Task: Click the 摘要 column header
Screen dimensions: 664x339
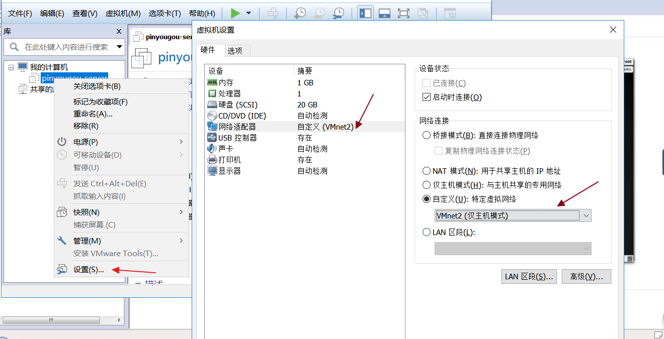Action: point(349,71)
